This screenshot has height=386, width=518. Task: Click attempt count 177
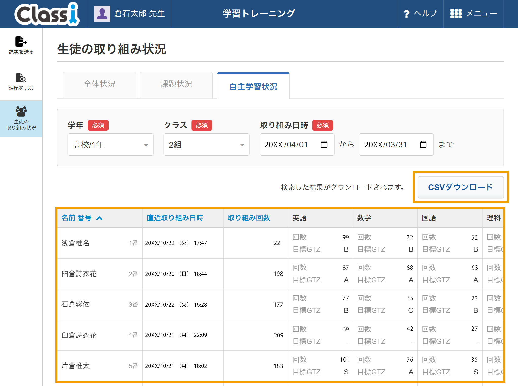point(278,305)
